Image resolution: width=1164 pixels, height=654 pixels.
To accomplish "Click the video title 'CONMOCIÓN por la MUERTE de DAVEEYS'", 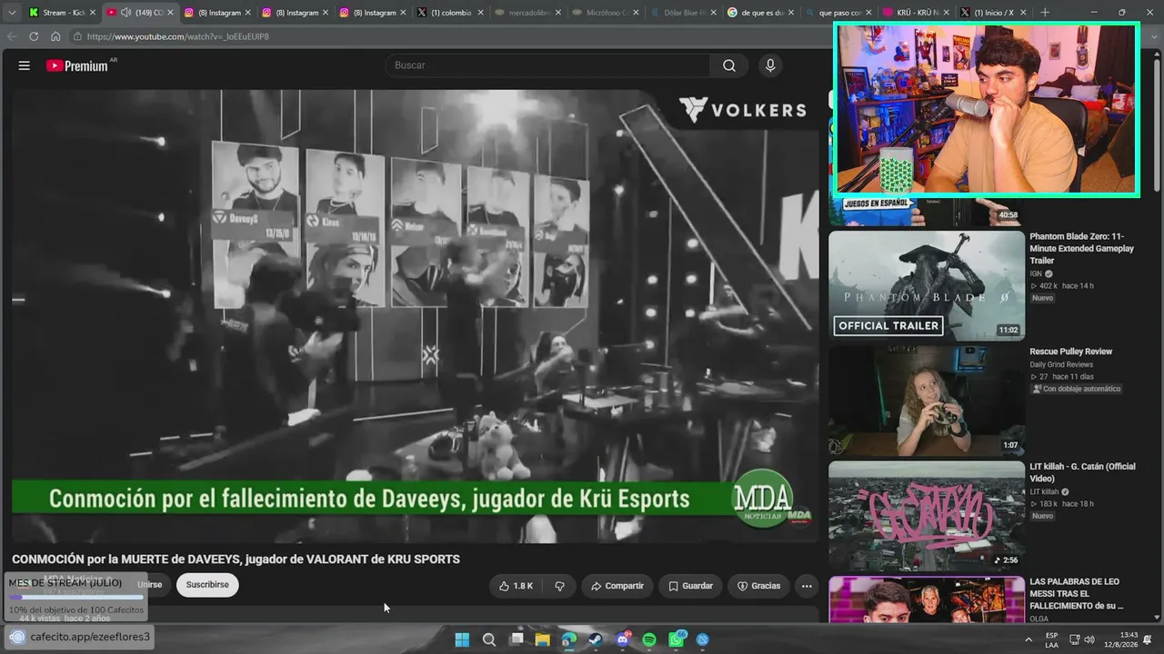I will 236,560.
